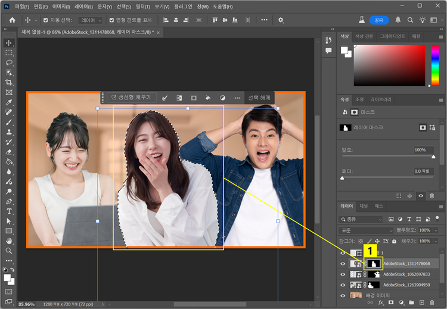447x309 pixels.
Task: Choose the Type (T) tool
Action: pyautogui.click(x=9, y=211)
